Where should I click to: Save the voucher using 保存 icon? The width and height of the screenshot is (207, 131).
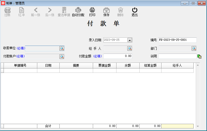[x=106, y=12]
